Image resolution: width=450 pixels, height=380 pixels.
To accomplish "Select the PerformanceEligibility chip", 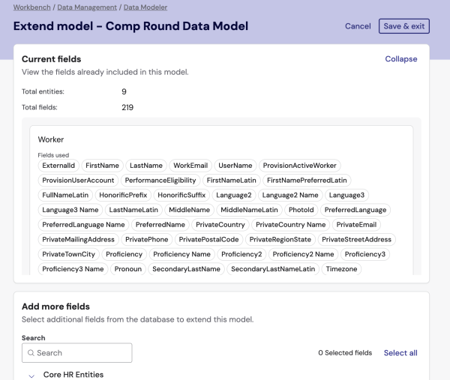I will tap(160, 181).
